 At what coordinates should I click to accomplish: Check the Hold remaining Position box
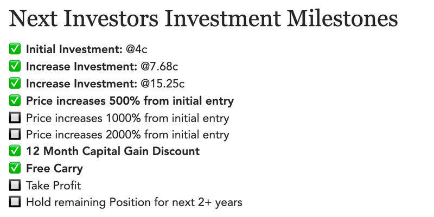[15, 202]
